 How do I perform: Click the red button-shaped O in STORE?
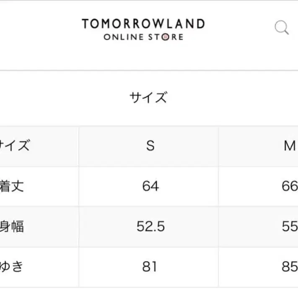coord(165,37)
